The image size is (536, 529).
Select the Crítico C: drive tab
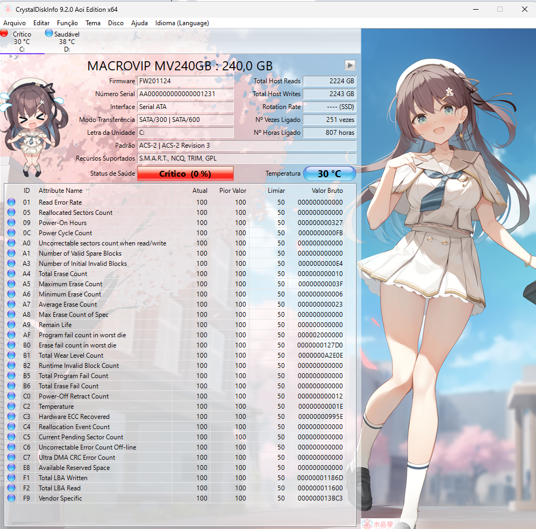coord(22,42)
